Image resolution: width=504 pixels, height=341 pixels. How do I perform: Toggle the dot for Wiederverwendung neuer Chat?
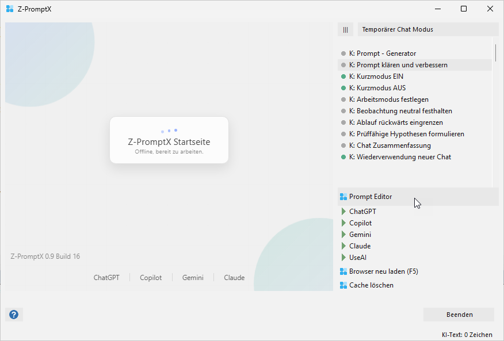[343, 157]
